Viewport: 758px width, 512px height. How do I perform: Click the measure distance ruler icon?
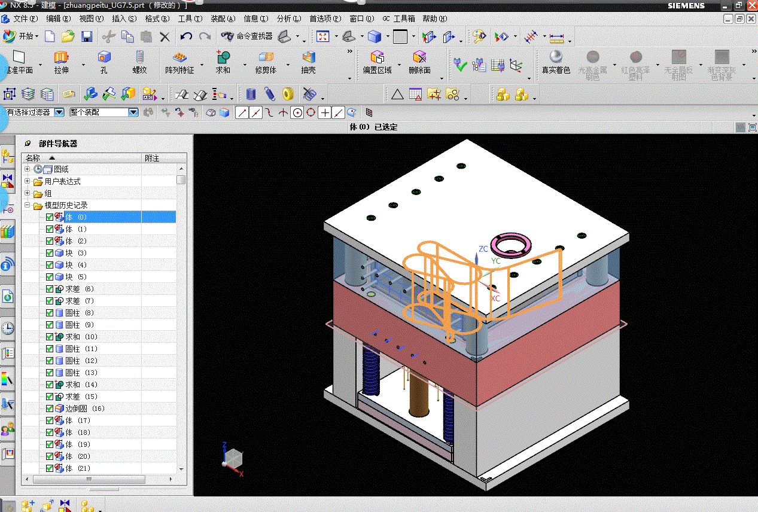[x=557, y=37]
